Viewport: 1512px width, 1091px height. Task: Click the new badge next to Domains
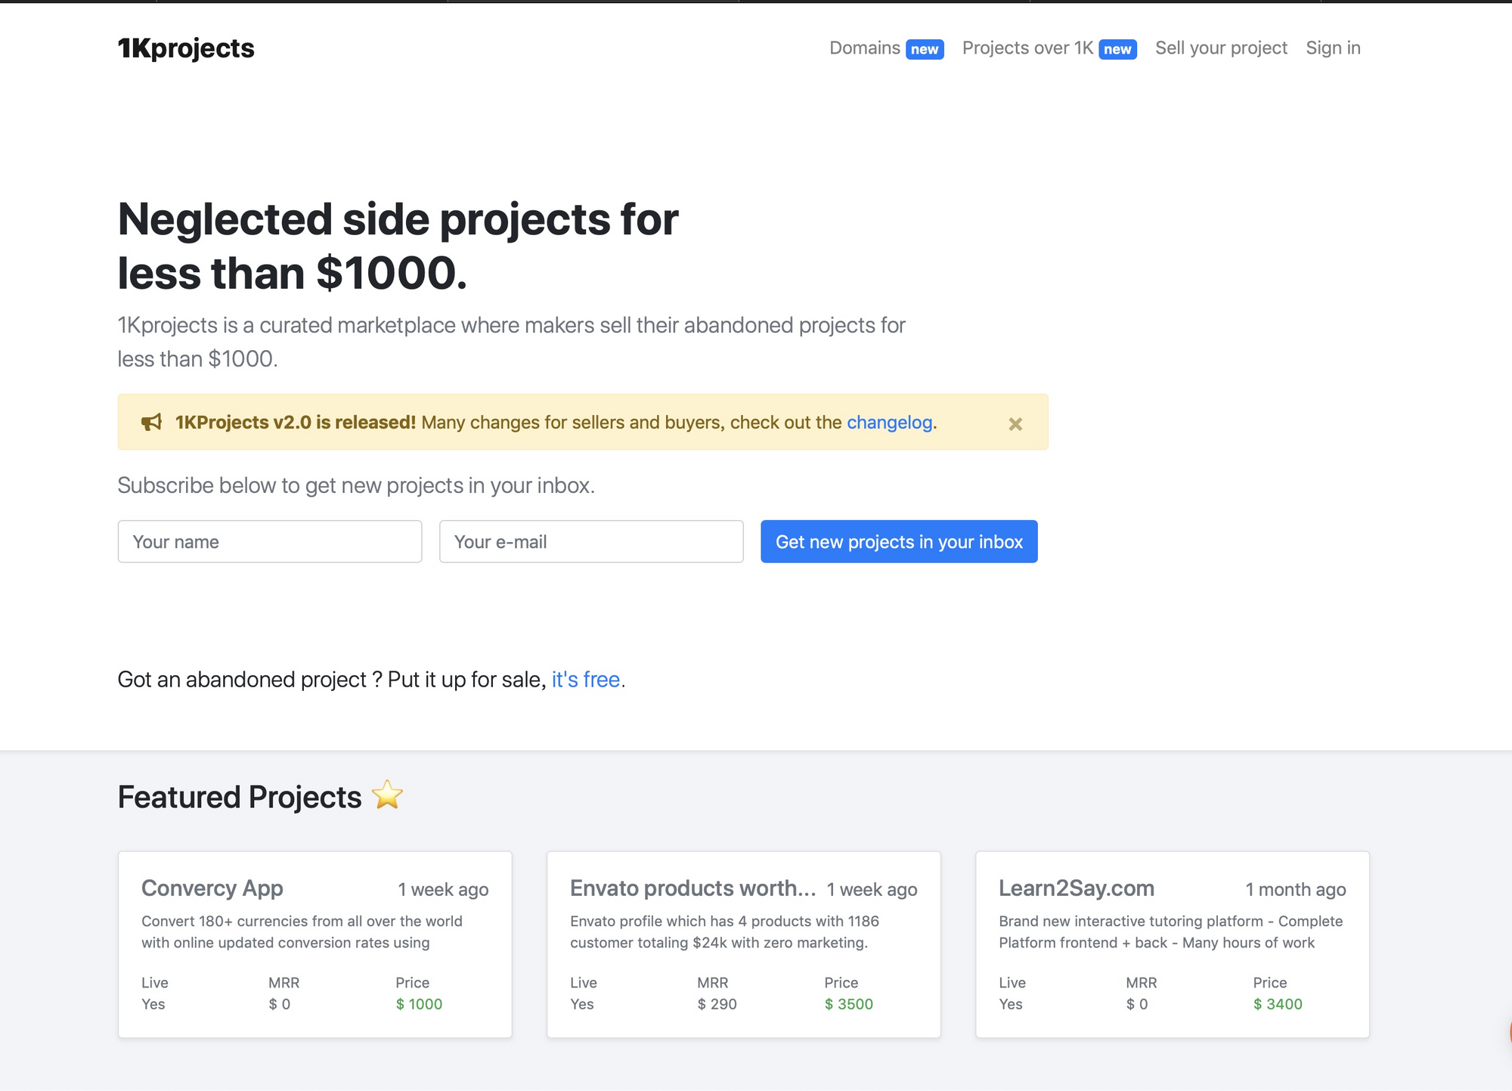pos(925,49)
